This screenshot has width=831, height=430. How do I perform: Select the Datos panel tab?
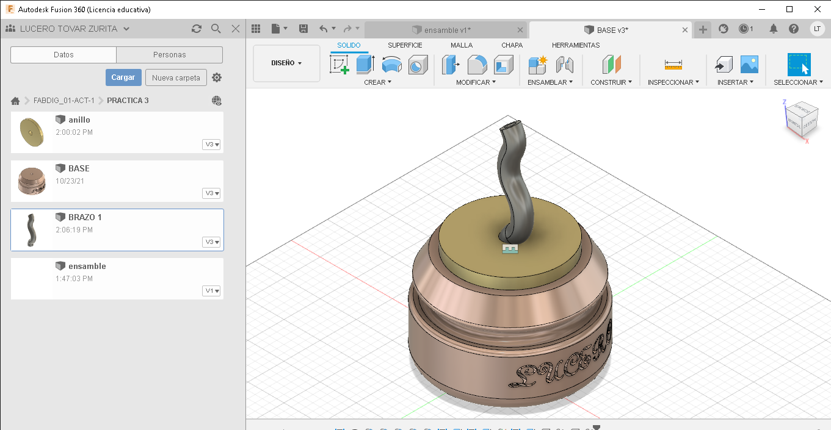coord(64,55)
